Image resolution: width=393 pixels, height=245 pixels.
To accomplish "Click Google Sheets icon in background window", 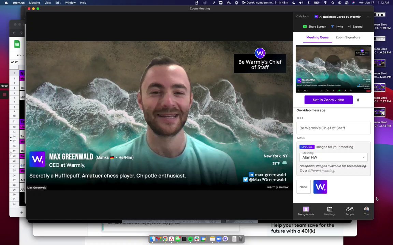I will click(17, 44).
